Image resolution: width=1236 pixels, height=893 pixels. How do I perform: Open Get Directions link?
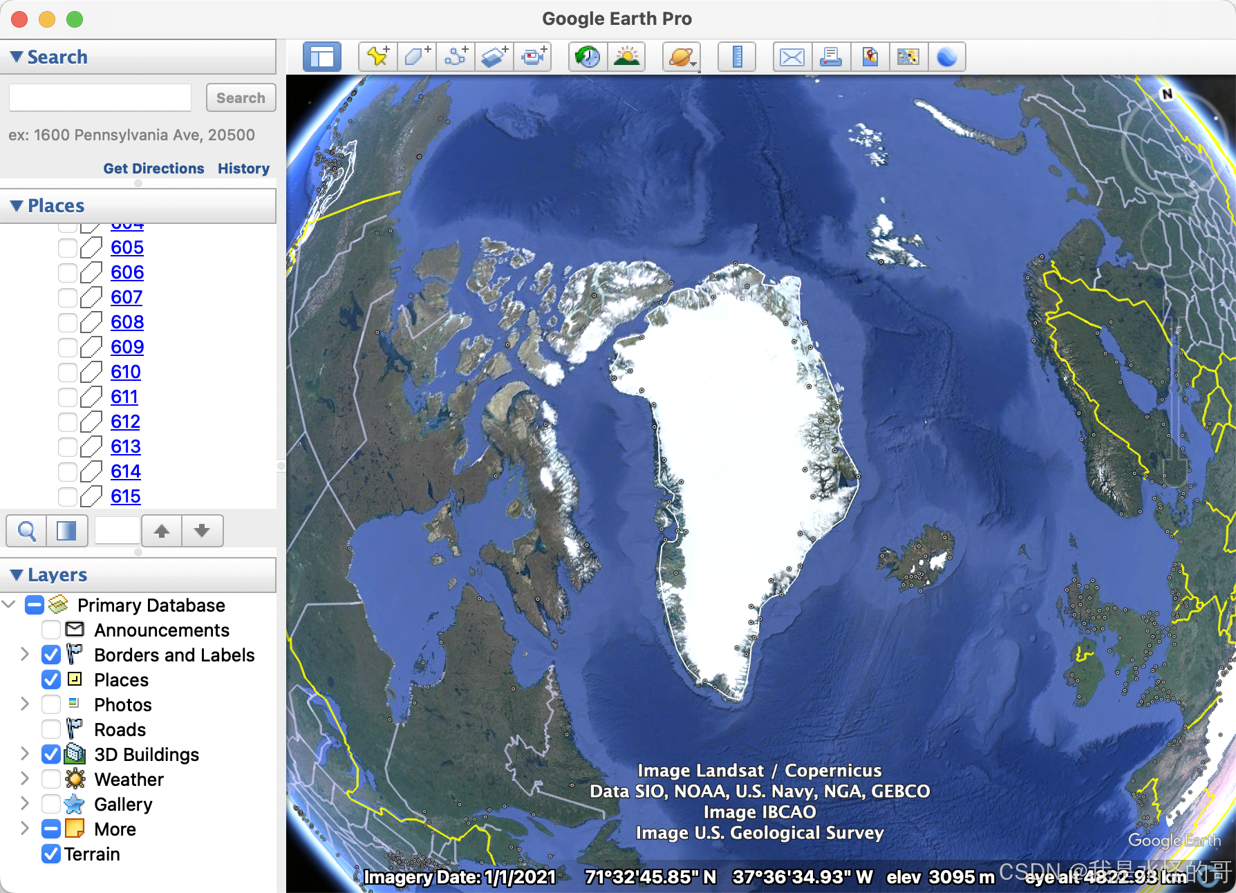click(153, 168)
